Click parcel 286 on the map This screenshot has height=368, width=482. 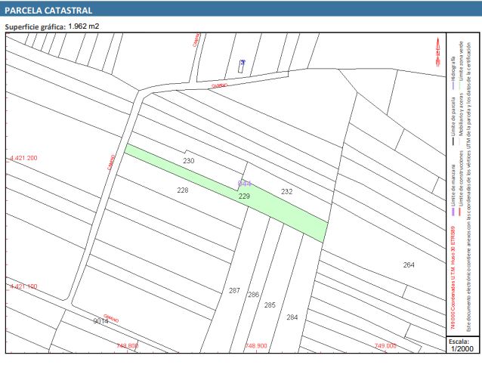pyautogui.click(x=253, y=295)
